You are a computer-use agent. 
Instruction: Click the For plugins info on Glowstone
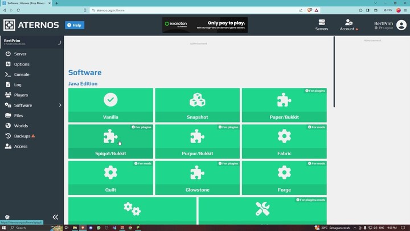[228, 164]
